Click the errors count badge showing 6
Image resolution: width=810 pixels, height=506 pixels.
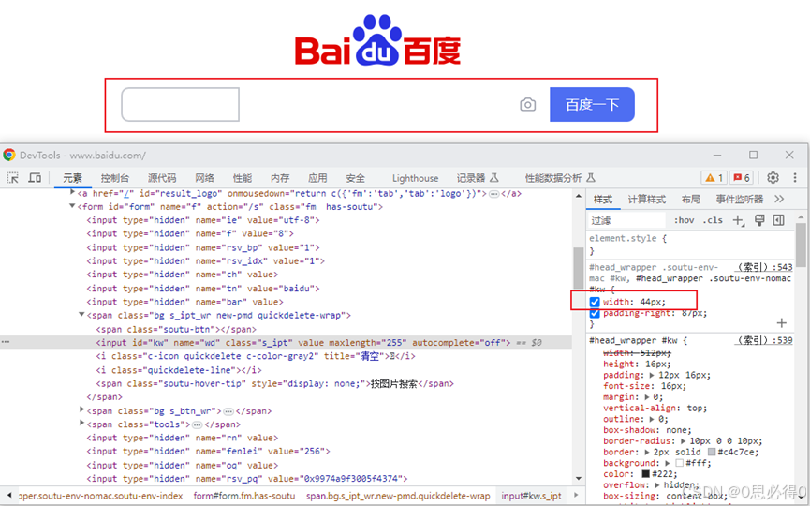coord(742,178)
